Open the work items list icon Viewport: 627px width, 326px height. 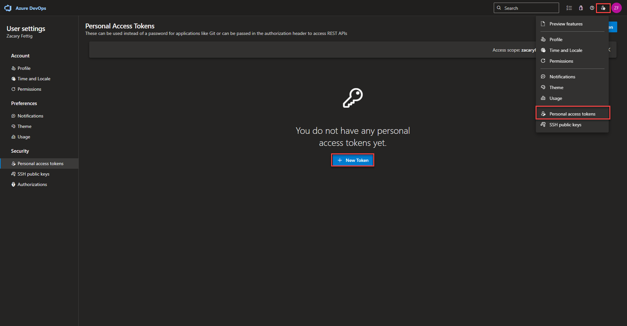coord(569,8)
